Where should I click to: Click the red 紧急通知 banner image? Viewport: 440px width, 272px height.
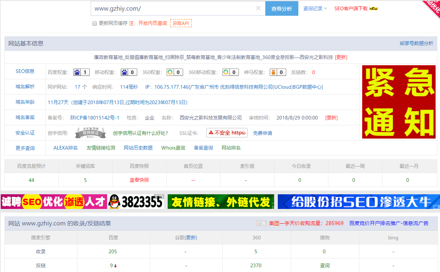coord(399,102)
